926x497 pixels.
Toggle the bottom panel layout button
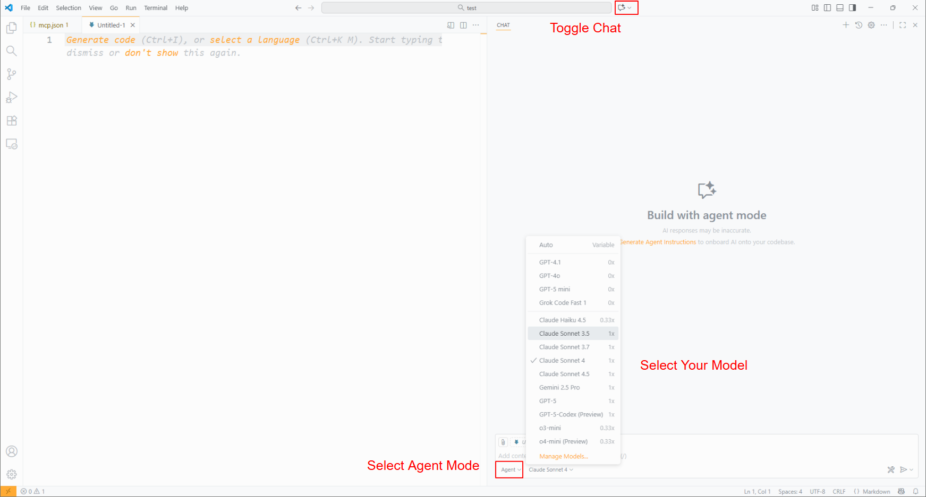click(x=840, y=8)
